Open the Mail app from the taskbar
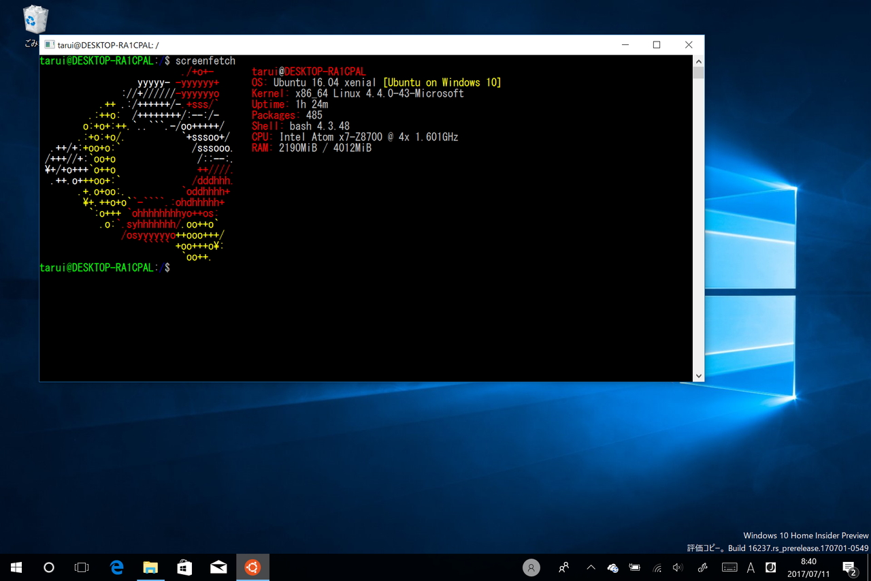This screenshot has height=581, width=871. tap(218, 567)
